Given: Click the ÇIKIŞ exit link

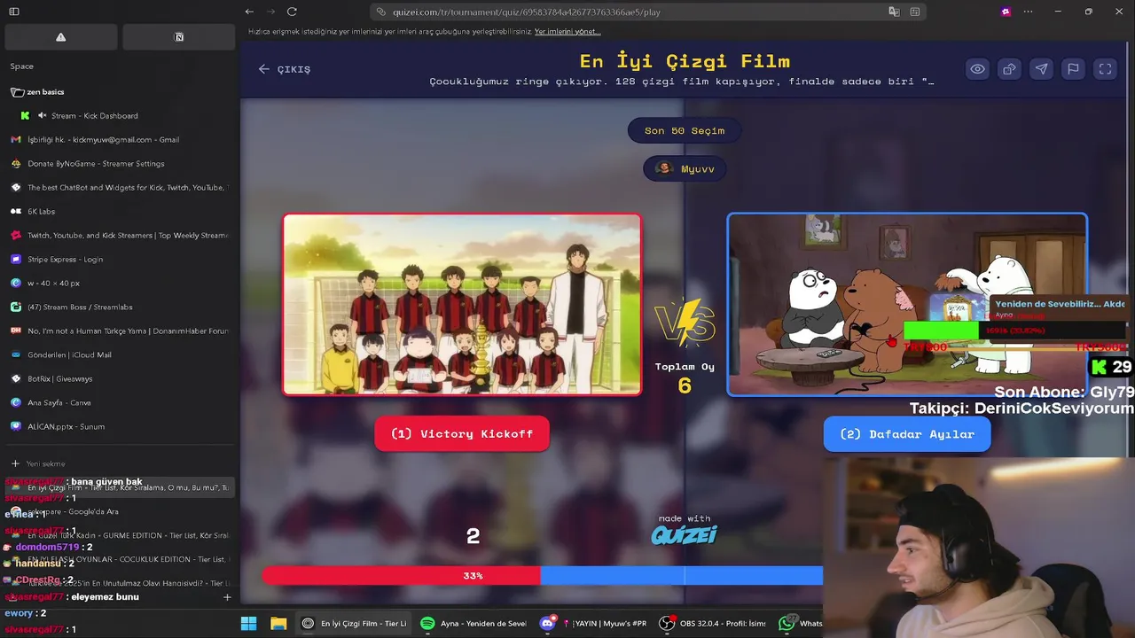Looking at the screenshot, I should 285,69.
